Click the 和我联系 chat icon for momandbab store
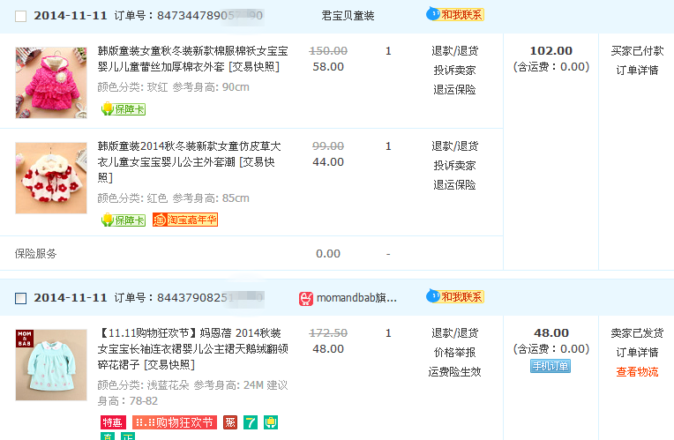This screenshot has height=440, width=674. (454, 297)
